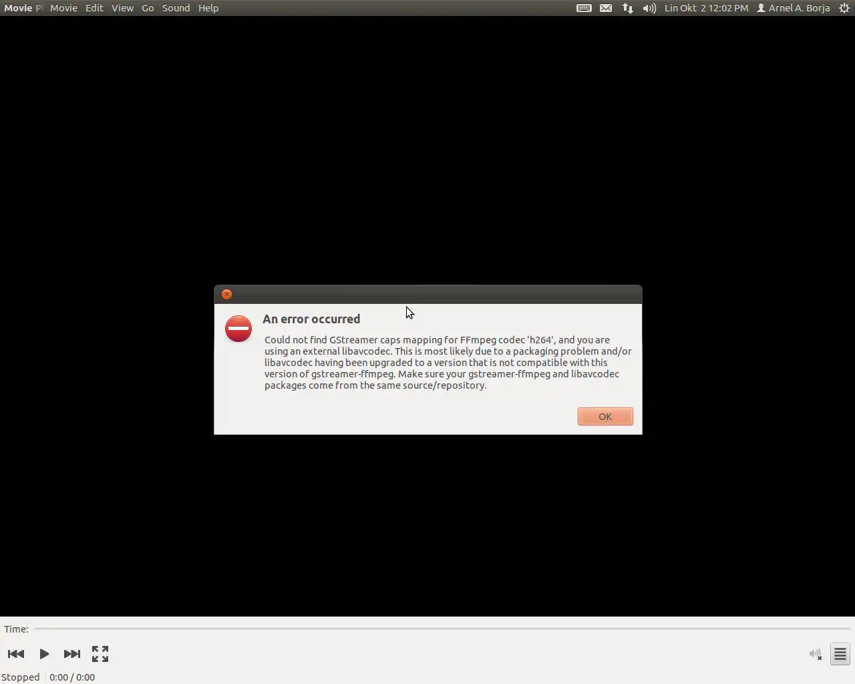Click the 0:00 / 0:00 time readout
This screenshot has width=855, height=684.
pyautogui.click(x=72, y=677)
